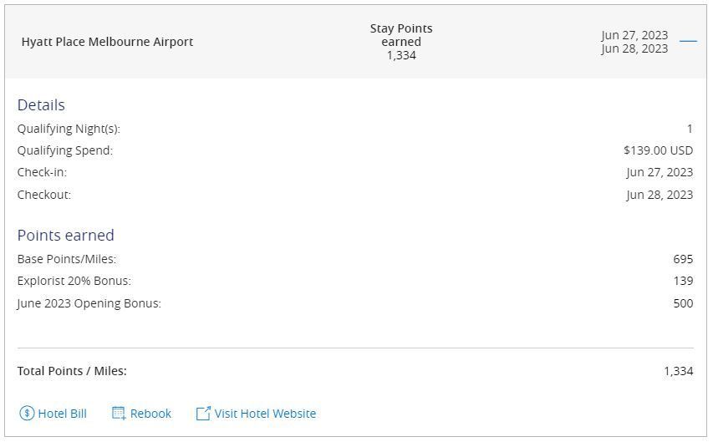
Task: Click the Total Points / Miles label
Action: [x=72, y=371]
